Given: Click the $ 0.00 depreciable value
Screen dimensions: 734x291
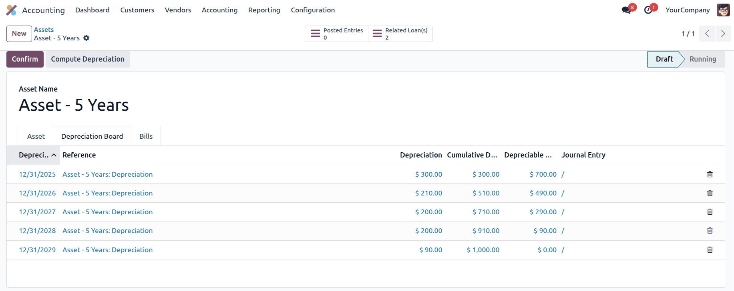Looking at the screenshot, I should (x=547, y=250).
